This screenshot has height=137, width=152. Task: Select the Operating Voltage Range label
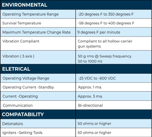coord(26,78)
